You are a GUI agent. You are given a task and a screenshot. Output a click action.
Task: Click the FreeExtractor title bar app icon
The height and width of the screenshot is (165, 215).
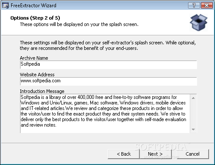[6, 6]
